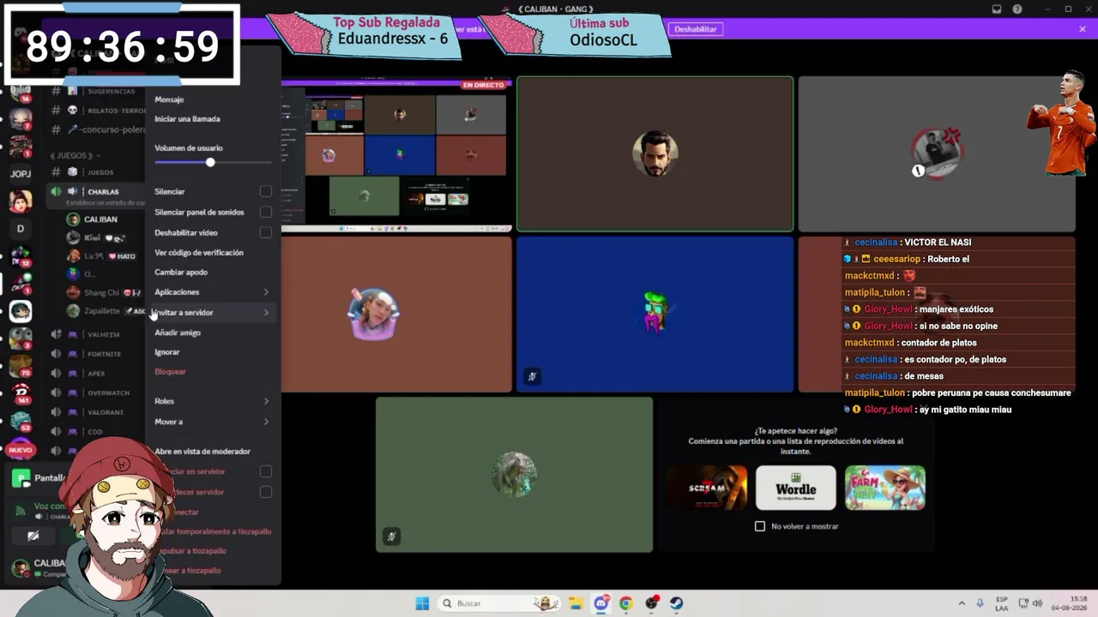Screen dimensions: 1098x617
Task: Open the JOPJ server icon
Action: pos(21,174)
